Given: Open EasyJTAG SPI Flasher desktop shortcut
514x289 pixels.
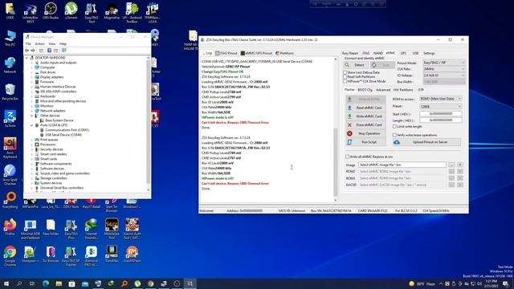Looking at the screenshot, I should [71, 255].
